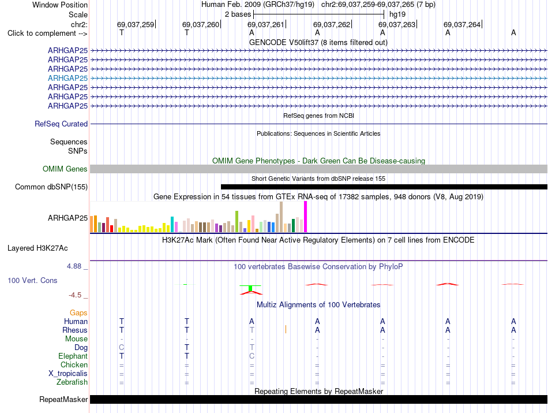Click position label 69,037,259
Viewport: 548px width, 413px height.
point(136,24)
